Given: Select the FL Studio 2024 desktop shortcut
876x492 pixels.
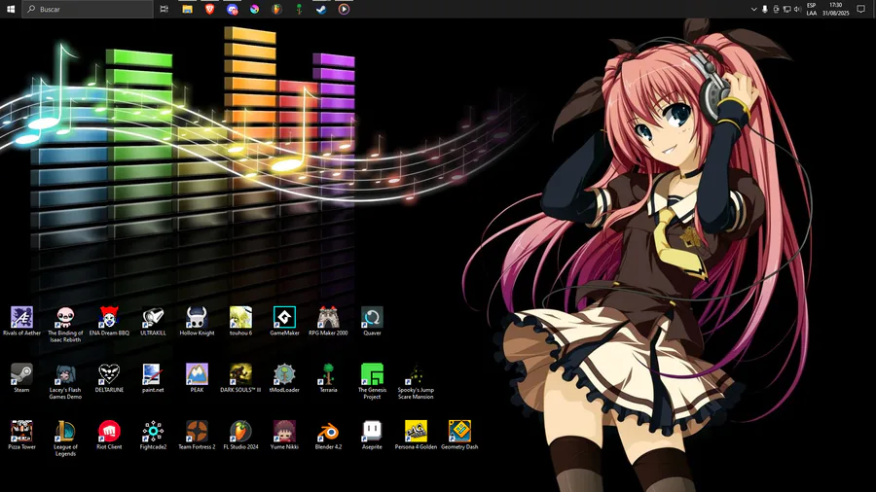Looking at the screenshot, I should pos(240,431).
